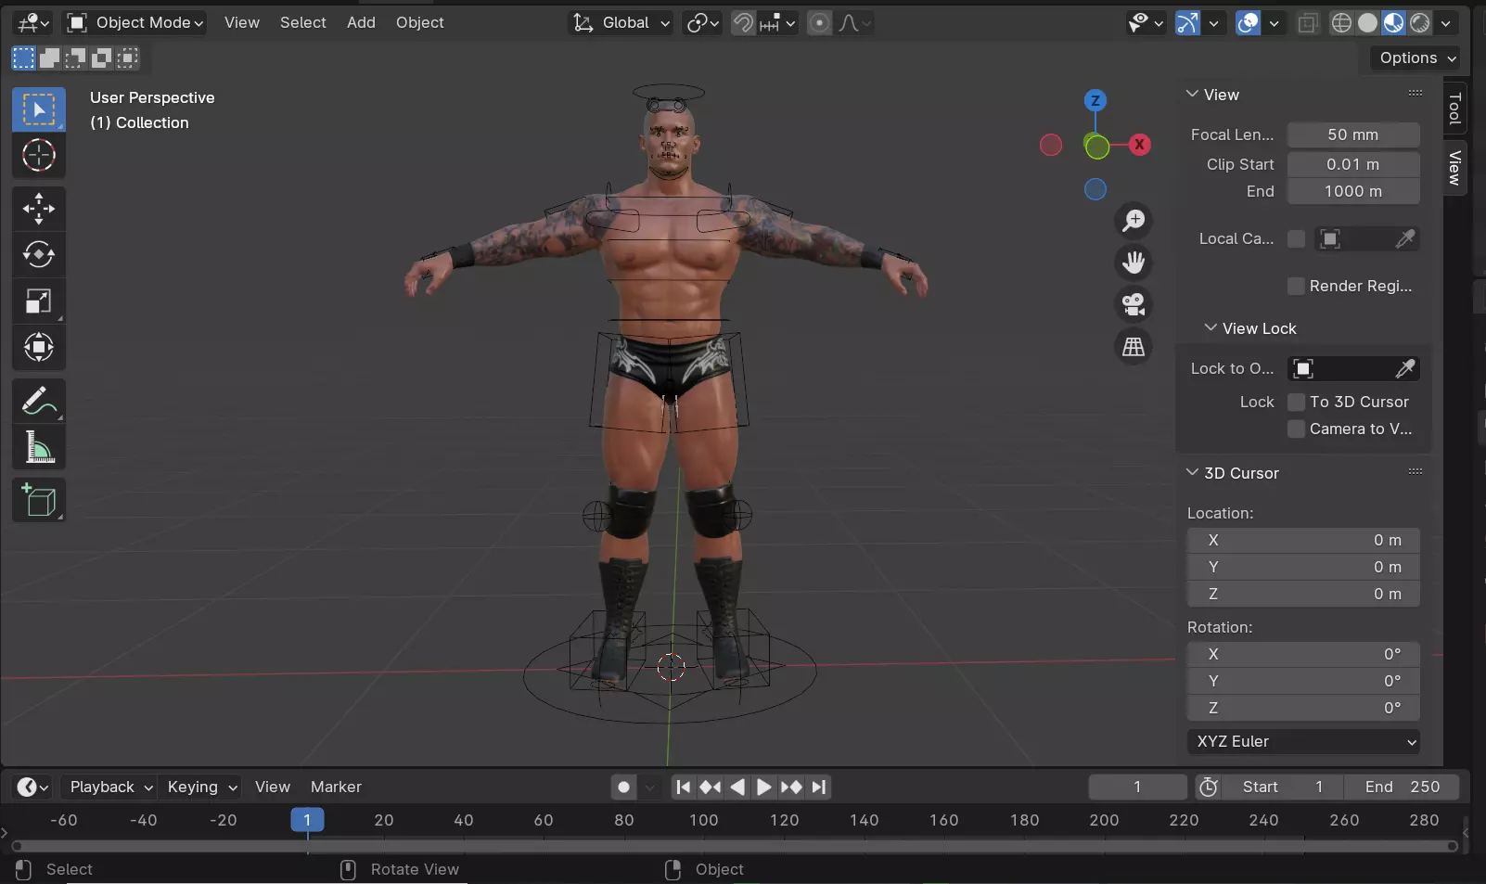Activate the 3D Cursor tool

pos(38,155)
